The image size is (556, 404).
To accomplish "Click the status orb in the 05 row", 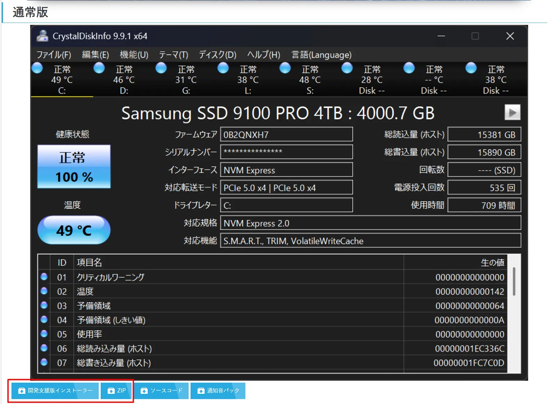I will (44, 334).
